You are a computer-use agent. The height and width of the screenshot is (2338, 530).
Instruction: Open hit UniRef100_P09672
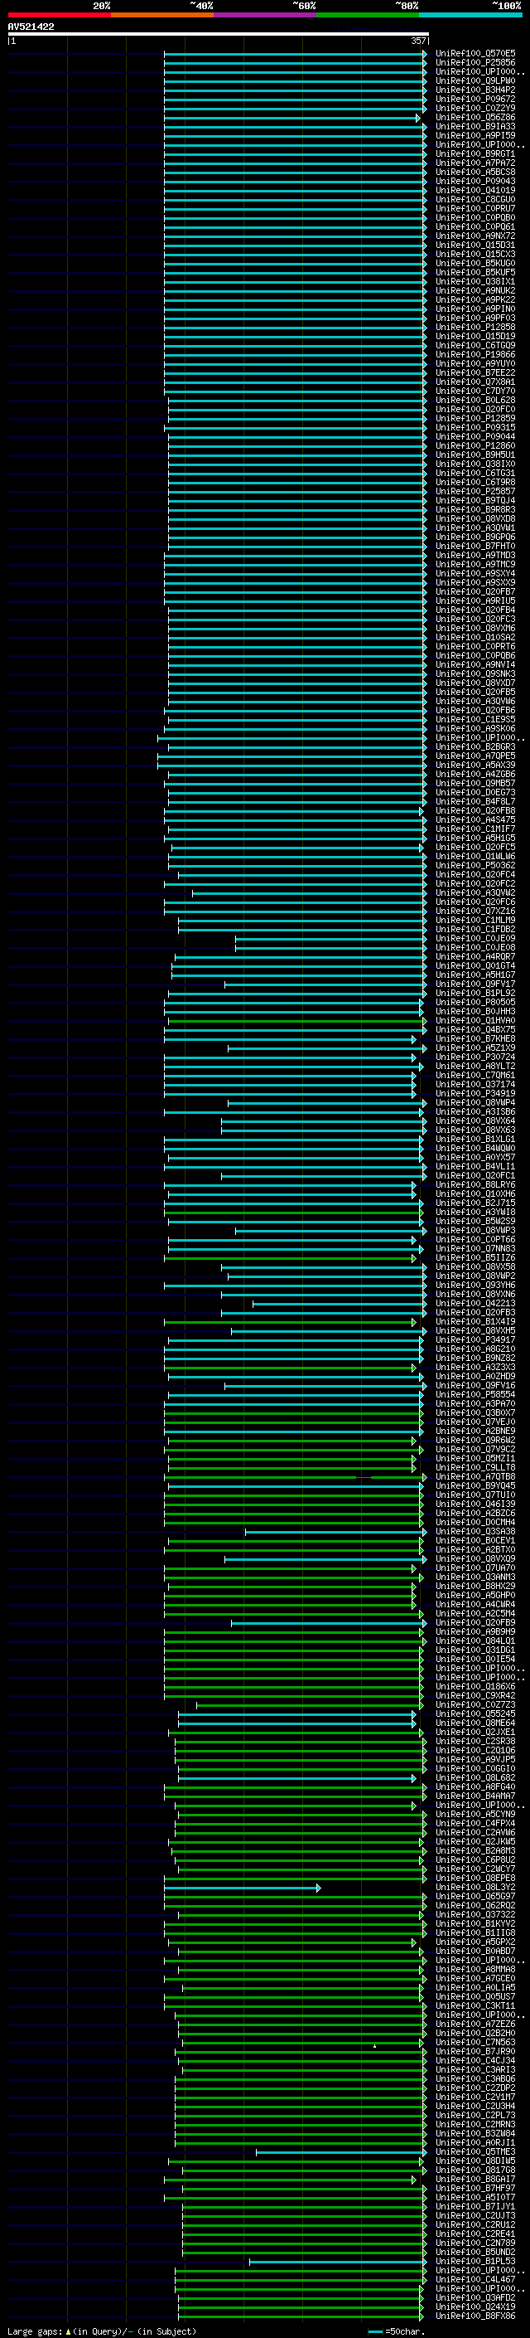(475, 99)
